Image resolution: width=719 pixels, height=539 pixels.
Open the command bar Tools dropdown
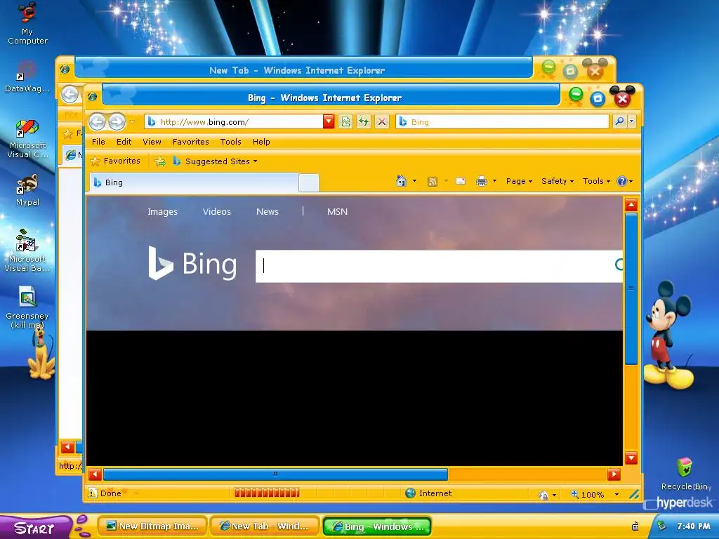tap(596, 181)
